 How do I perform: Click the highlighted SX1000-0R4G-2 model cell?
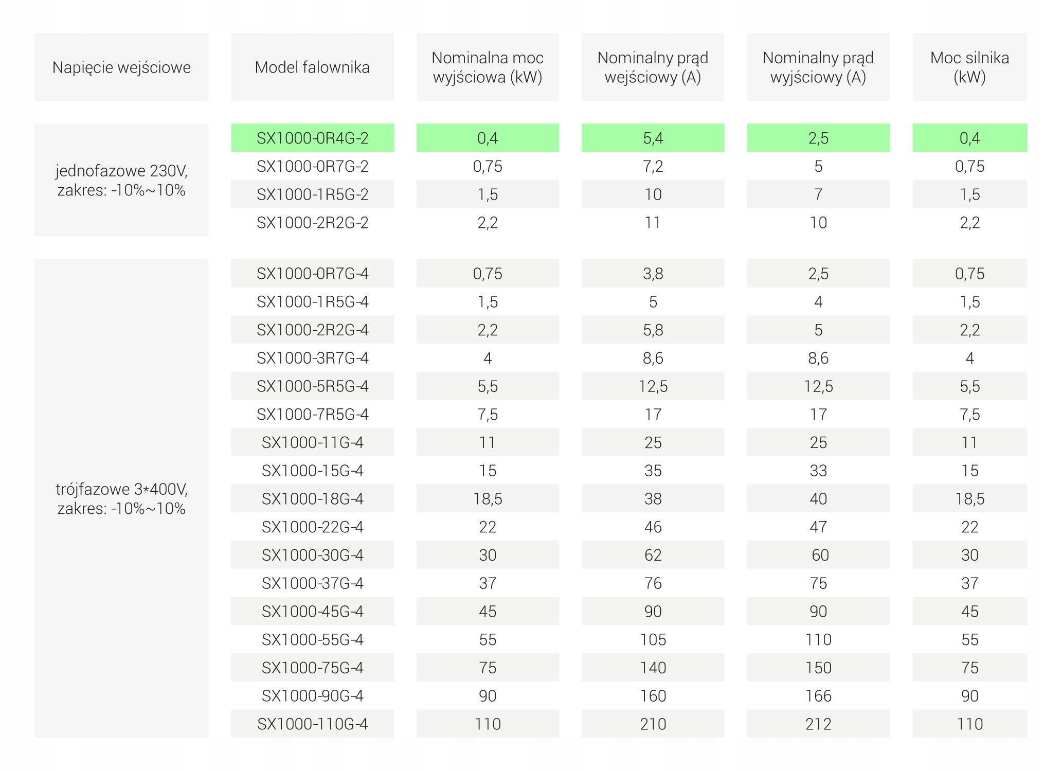point(312,138)
